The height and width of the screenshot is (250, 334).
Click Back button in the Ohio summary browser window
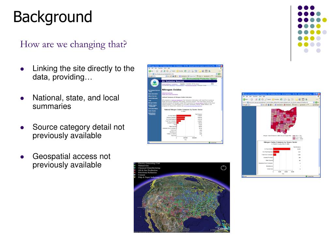coord(245,99)
